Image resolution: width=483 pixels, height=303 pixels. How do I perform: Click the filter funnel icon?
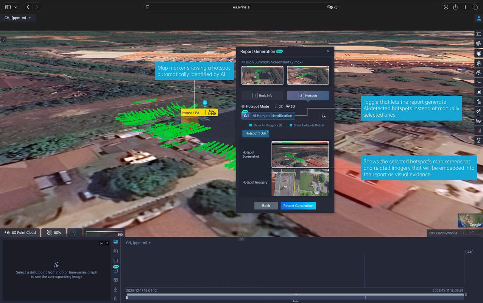coord(74,233)
